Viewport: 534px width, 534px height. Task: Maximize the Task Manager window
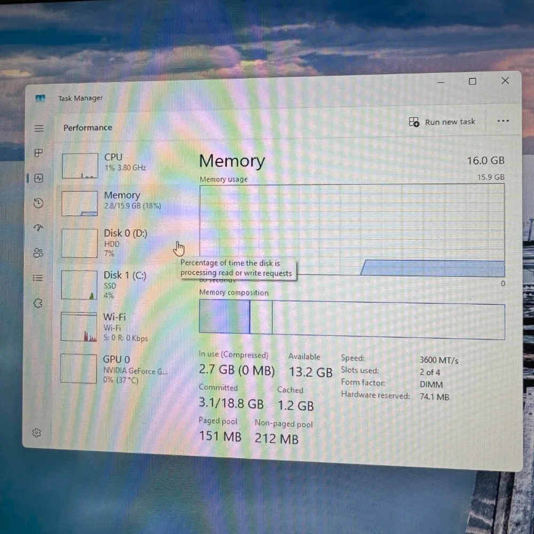[473, 81]
